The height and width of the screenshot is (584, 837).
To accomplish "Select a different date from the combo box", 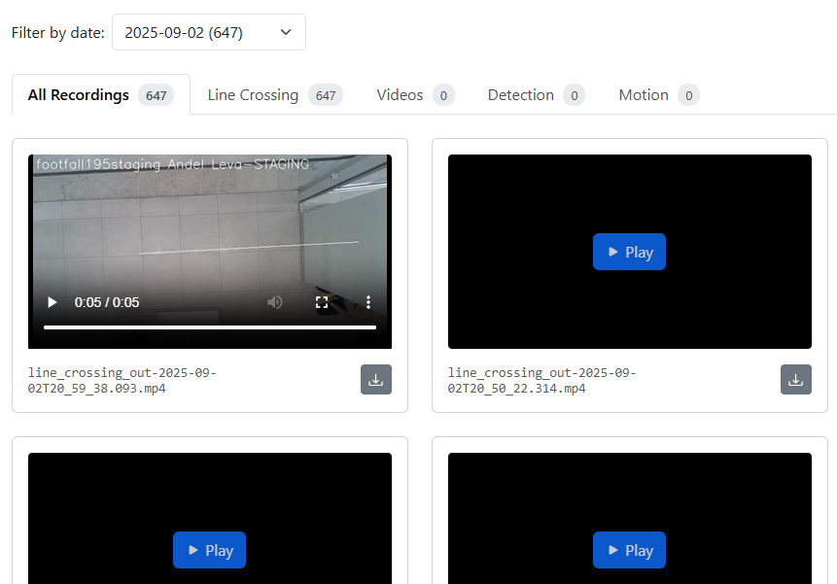I will coord(209,32).
